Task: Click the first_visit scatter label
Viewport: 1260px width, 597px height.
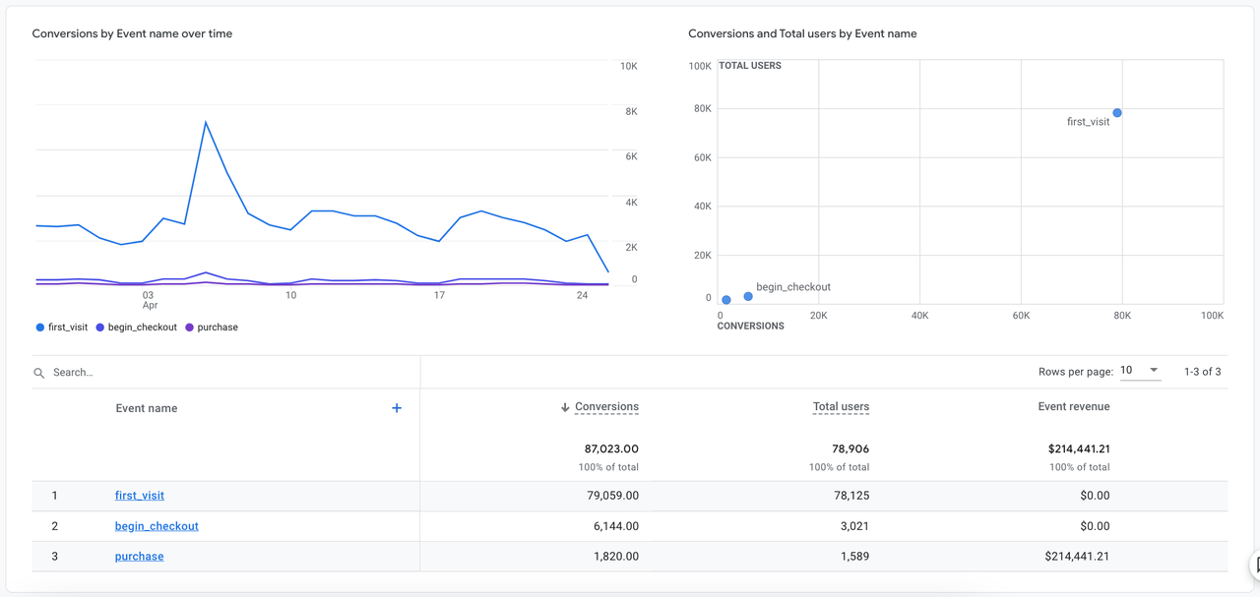Action: [1088, 122]
